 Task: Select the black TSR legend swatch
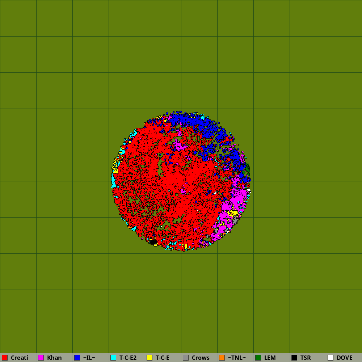[x=294, y=358]
